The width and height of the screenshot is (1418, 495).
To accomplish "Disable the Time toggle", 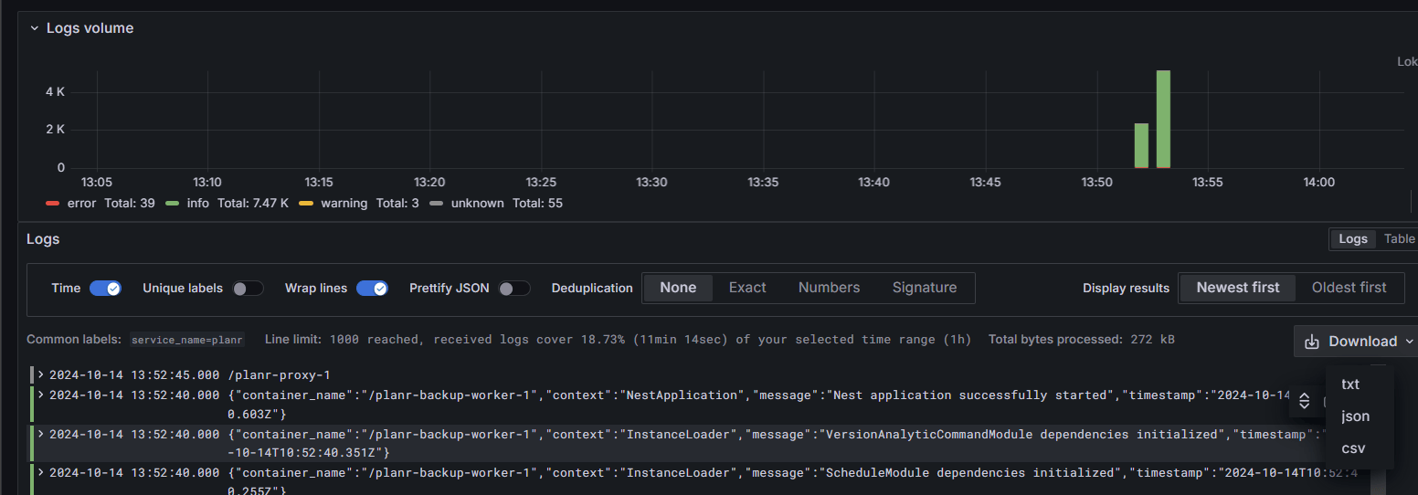I will click(x=105, y=288).
